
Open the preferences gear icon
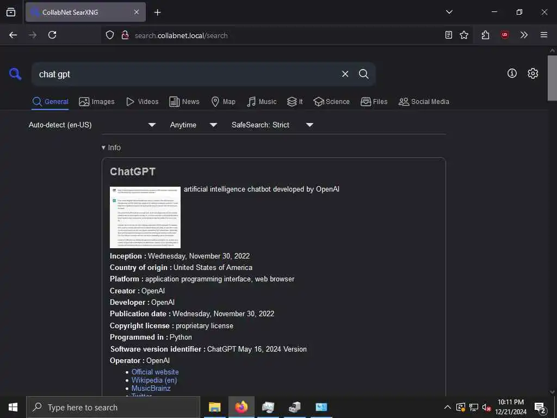coord(533,73)
